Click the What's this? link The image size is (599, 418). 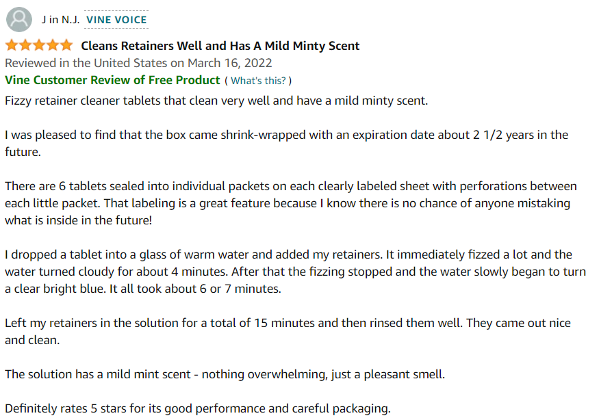(x=258, y=81)
